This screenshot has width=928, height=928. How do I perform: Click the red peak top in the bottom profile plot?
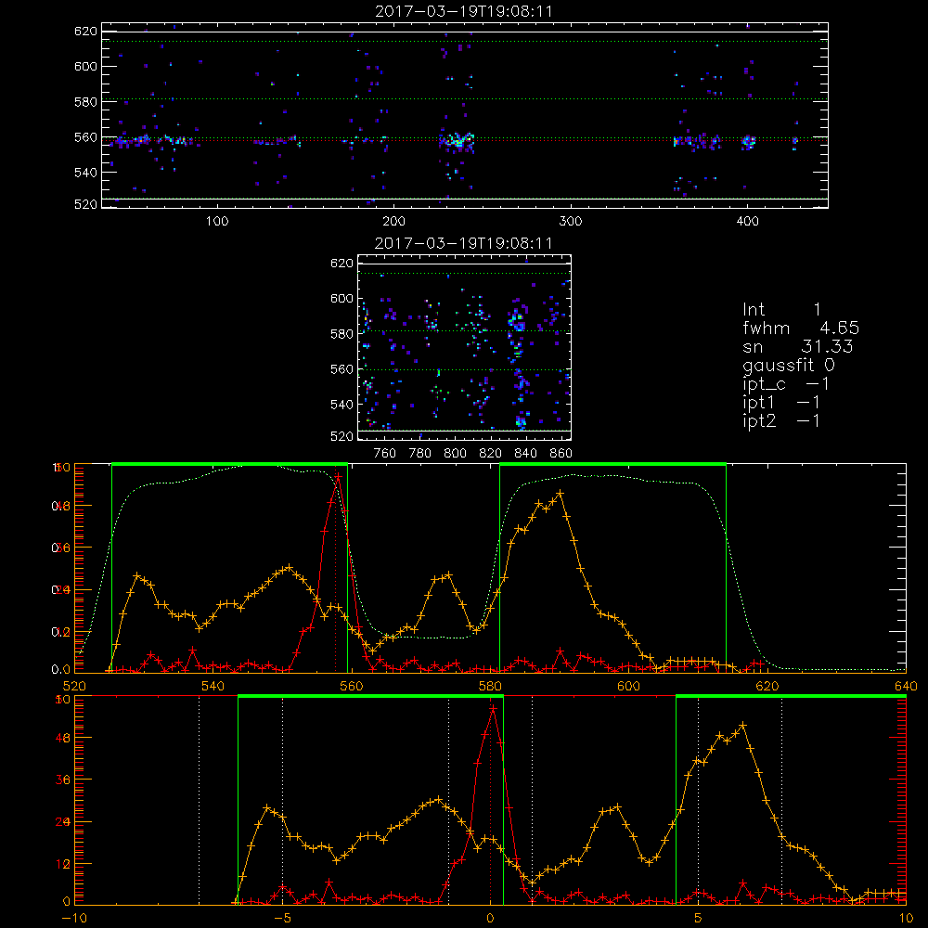click(x=492, y=708)
